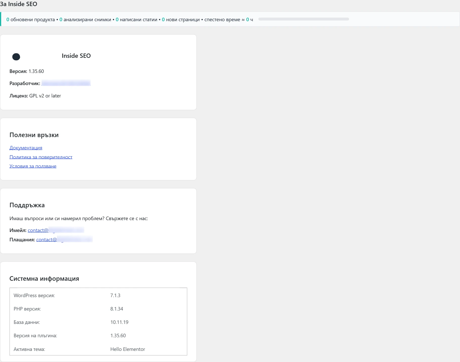Click the blurred Разработчик developer link
This screenshot has width=460, height=362.
(66, 83)
